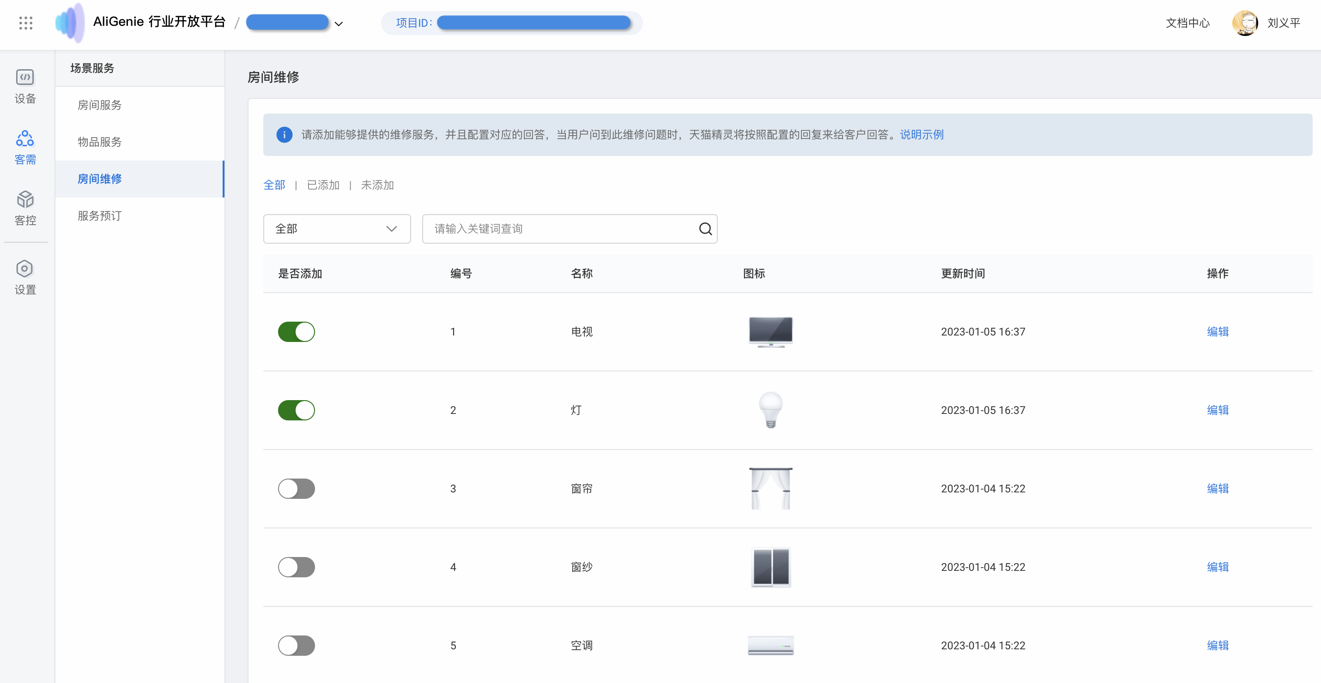Click the 图标 column header
1321x683 pixels.
pos(754,274)
